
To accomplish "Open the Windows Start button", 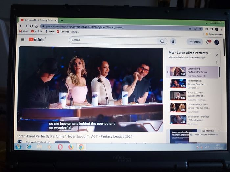I will click(19, 146).
